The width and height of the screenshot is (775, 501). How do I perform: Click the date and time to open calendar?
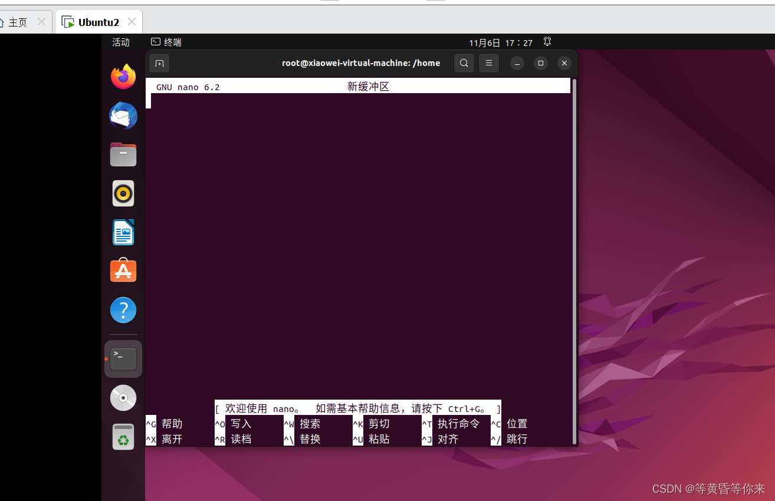tap(501, 42)
